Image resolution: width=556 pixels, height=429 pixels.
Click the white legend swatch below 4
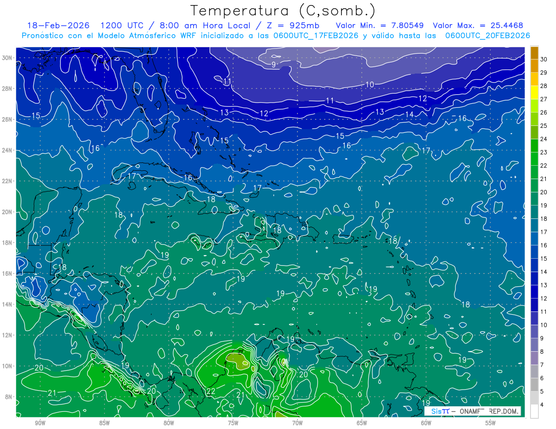click(534, 411)
